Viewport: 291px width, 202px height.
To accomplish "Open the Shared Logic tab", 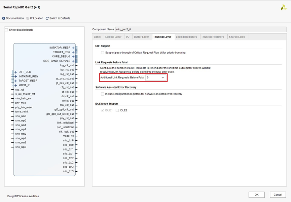I will (237, 37).
